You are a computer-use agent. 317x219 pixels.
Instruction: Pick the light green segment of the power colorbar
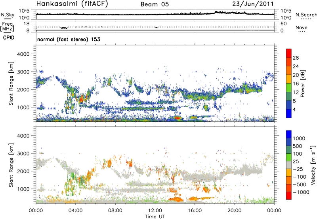tap(289, 88)
